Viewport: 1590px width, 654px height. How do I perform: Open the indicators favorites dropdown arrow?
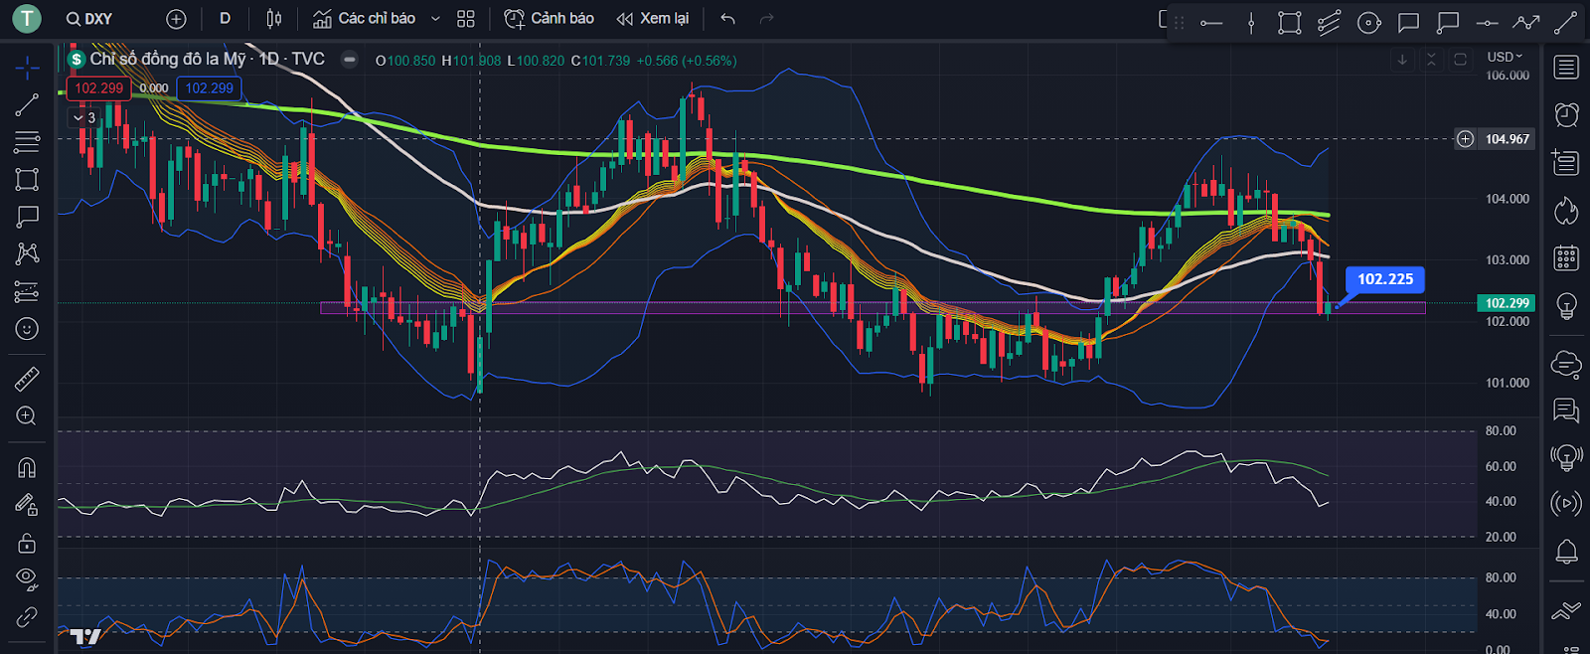click(x=435, y=19)
